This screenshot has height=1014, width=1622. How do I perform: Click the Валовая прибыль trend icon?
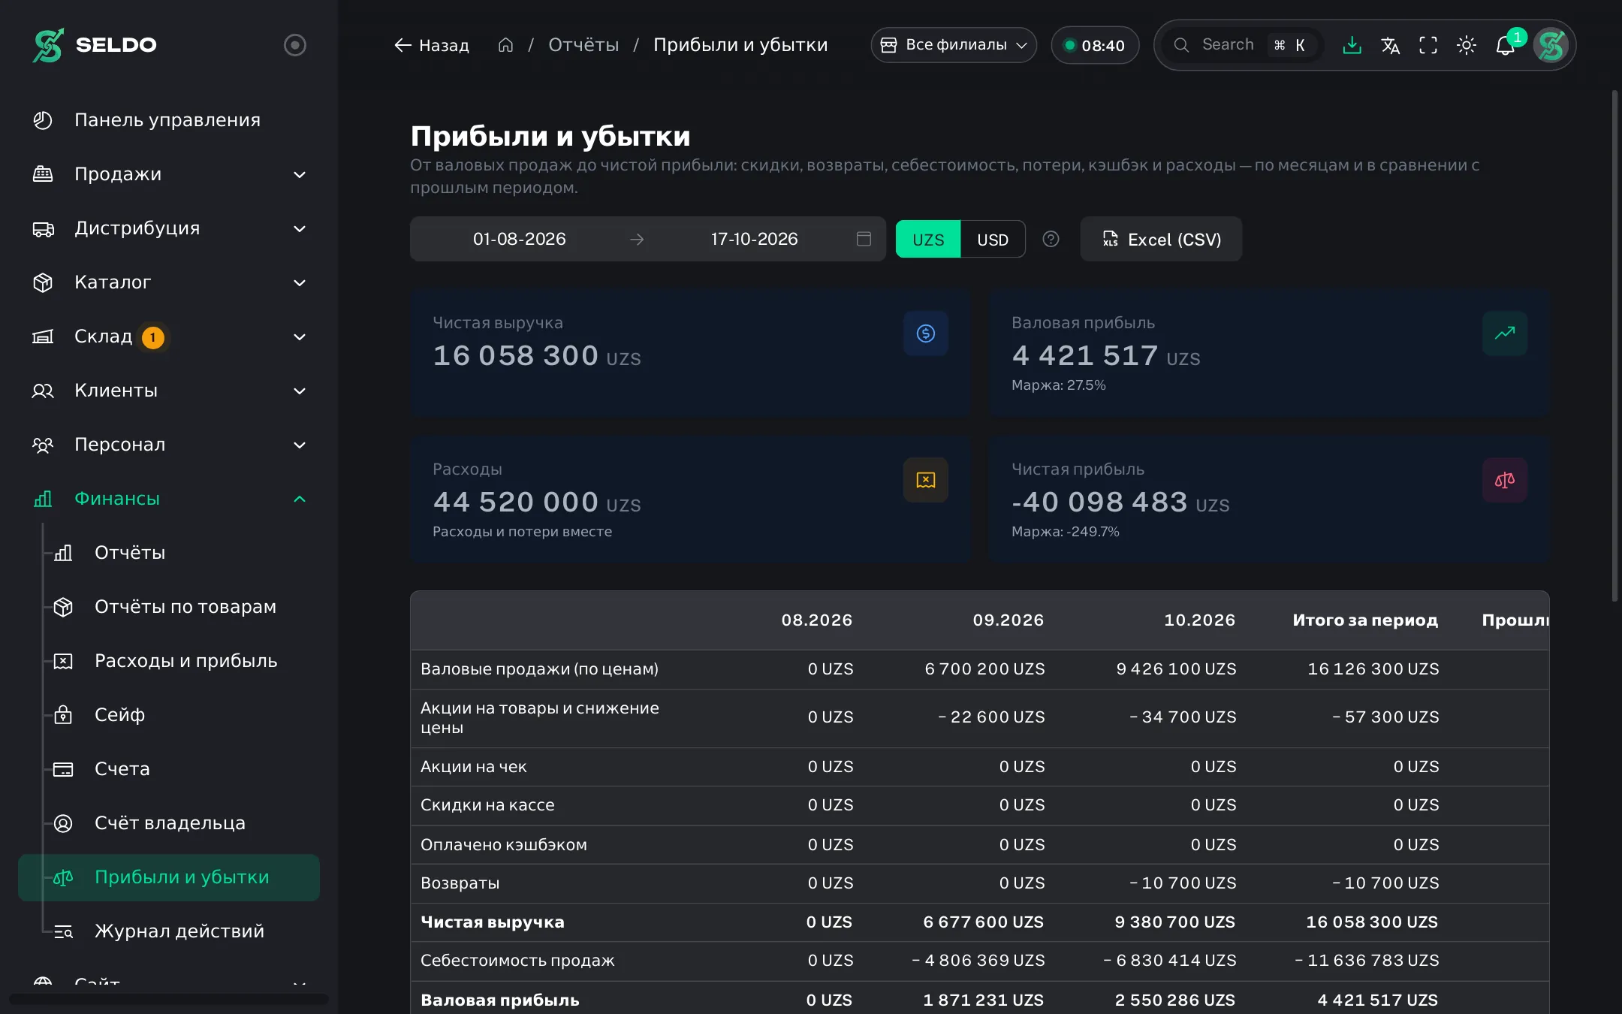point(1504,333)
